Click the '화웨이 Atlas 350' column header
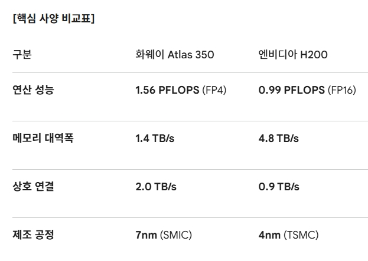The image size is (368, 261). coord(174,55)
